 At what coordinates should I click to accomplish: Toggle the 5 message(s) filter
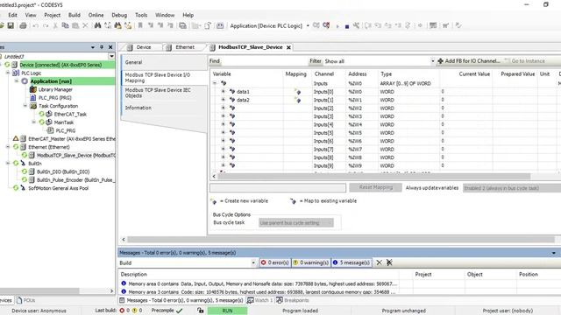[x=352, y=262]
